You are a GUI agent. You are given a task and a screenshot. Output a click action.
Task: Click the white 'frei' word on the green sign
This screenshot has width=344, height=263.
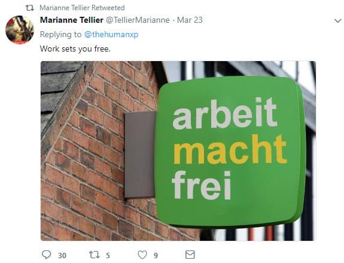click(202, 185)
